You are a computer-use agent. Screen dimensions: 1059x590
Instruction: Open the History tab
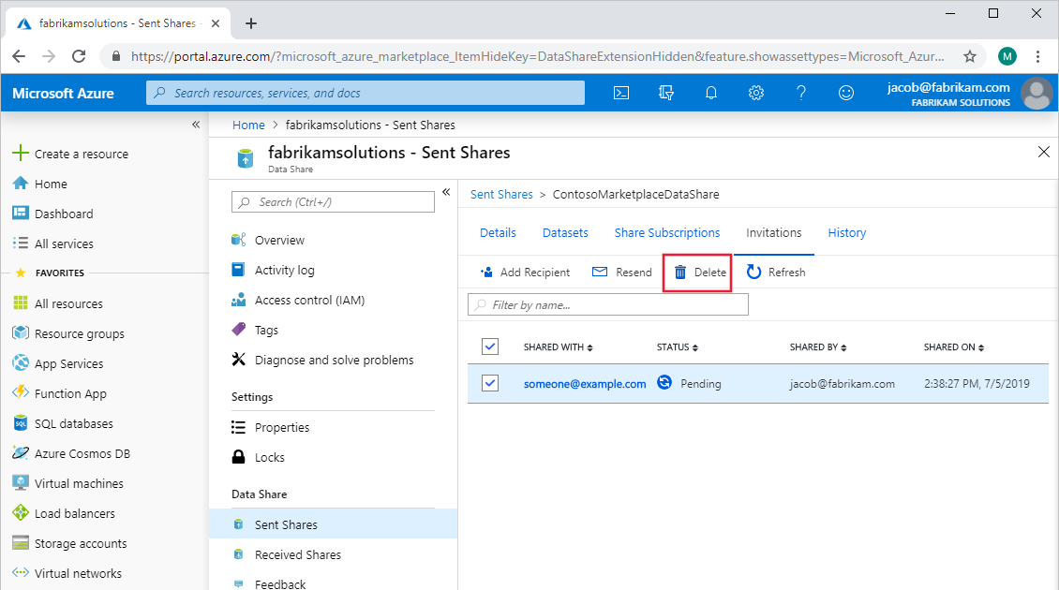tap(846, 233)
